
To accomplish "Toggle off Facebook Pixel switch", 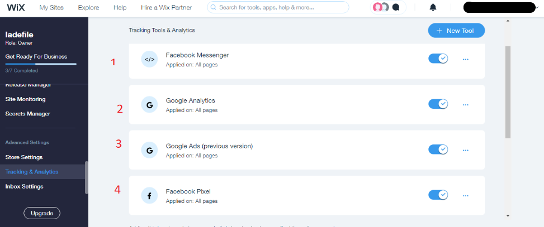I will [438, 195].
